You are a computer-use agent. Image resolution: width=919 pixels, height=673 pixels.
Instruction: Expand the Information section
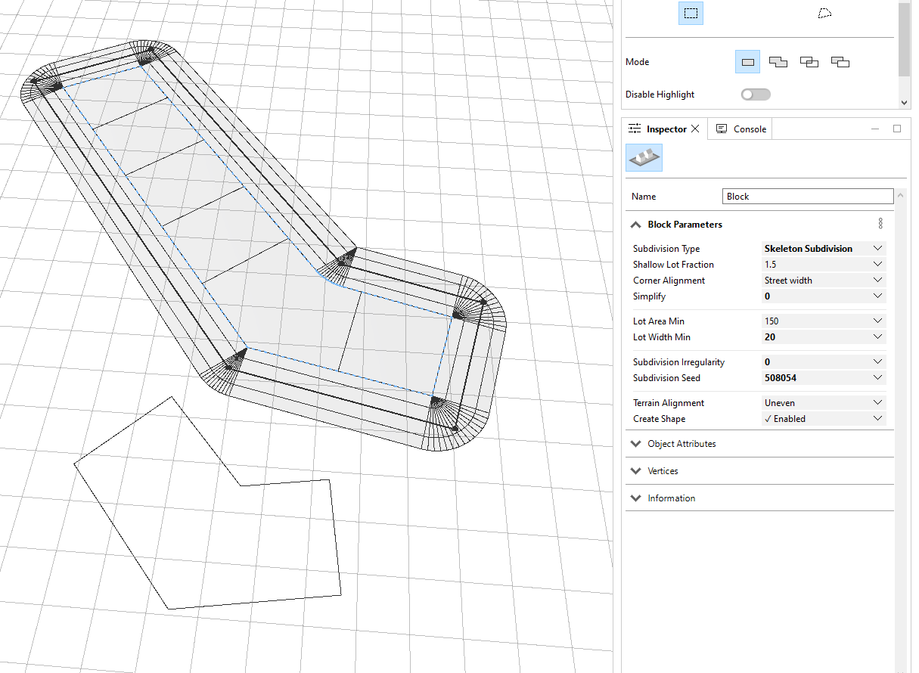[635, 498]
